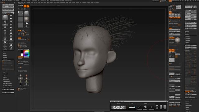Click the material preview sphere on right shelf

pyautogui.click(x=178, y=40)
